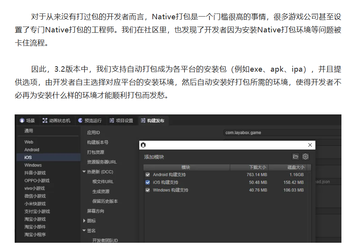The image size is (353, 252).
Task: Select 支付宝小游戏 platform
Action: tap(49, 211)
